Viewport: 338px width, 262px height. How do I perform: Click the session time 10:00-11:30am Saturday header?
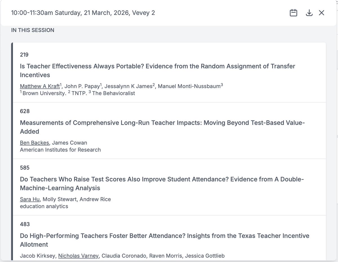tap(83, 13)
